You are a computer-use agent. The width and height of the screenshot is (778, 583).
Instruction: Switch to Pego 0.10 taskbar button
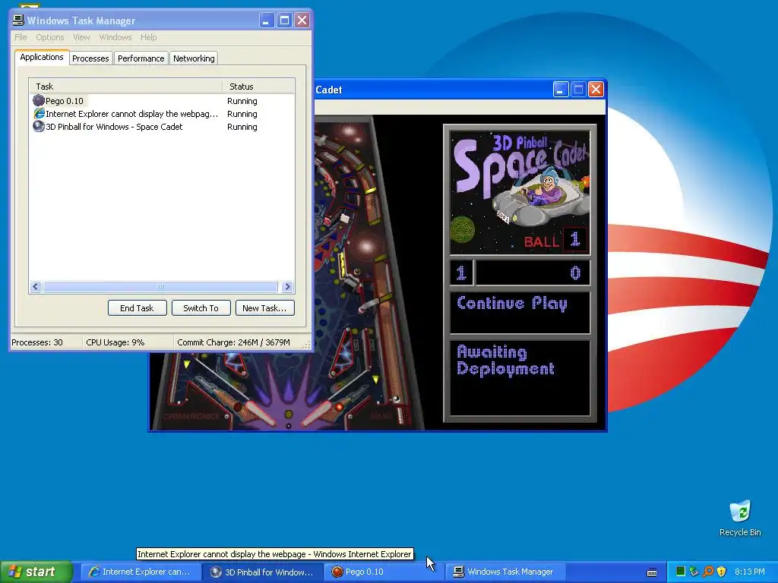385,572
